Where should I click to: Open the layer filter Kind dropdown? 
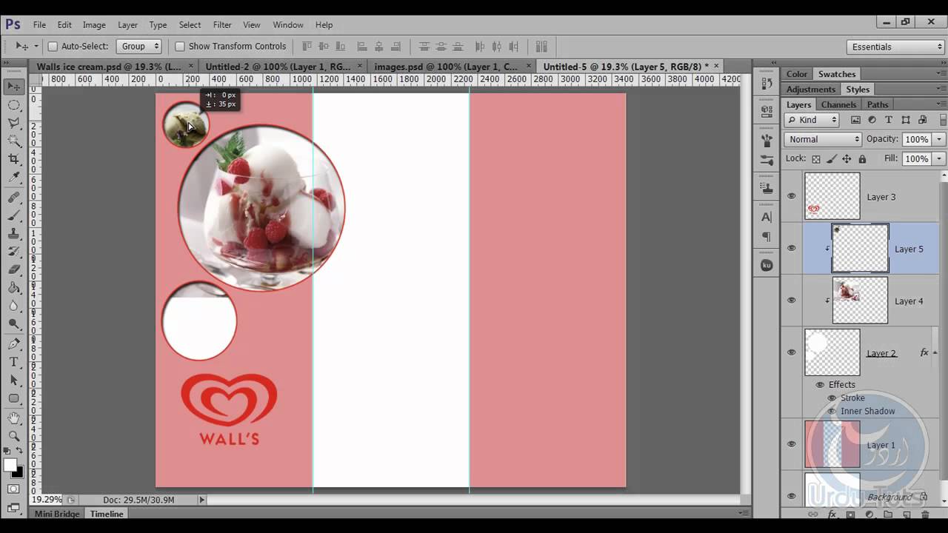pos(812,120)
